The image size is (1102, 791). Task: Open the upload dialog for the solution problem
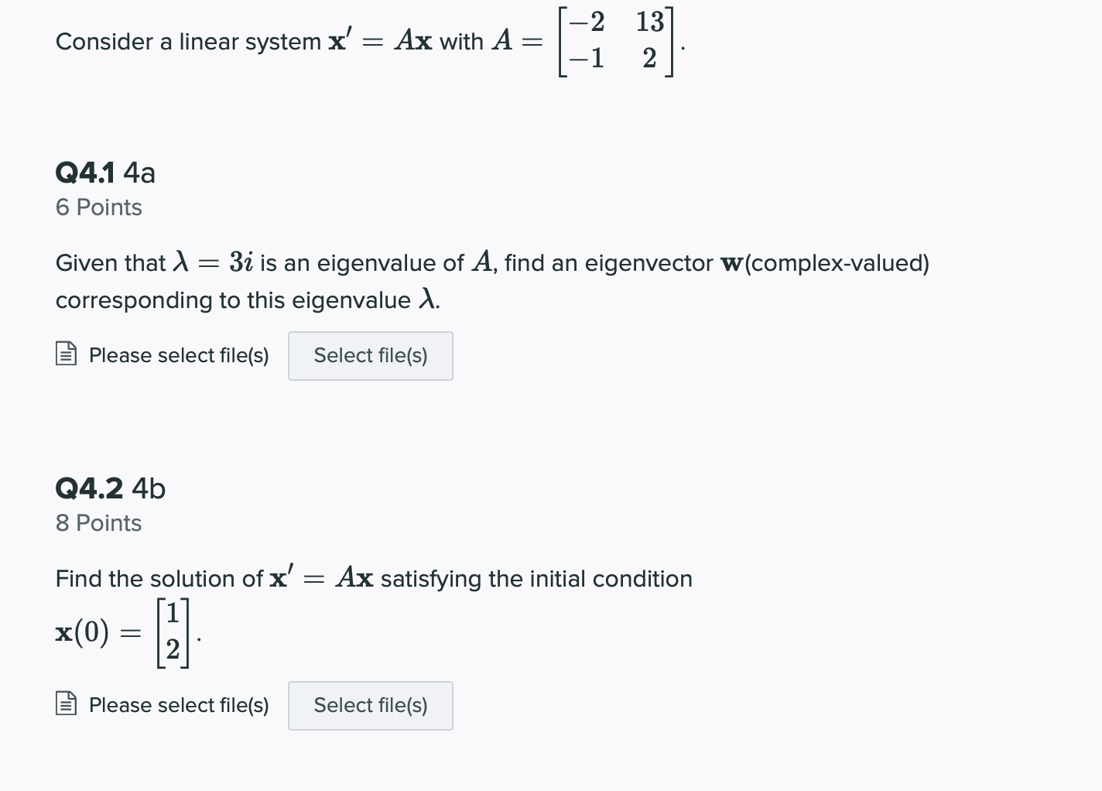370,705
